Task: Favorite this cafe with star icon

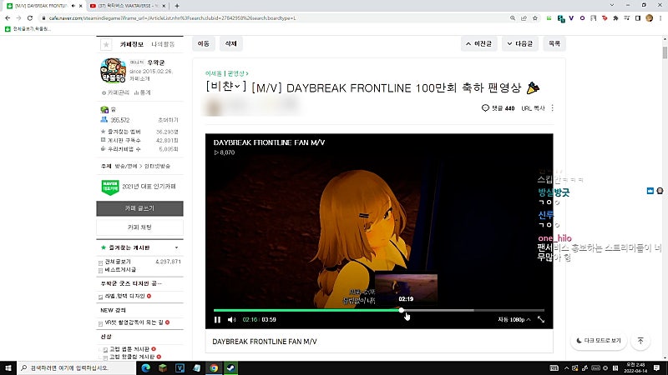Action: tap(106, 44)
